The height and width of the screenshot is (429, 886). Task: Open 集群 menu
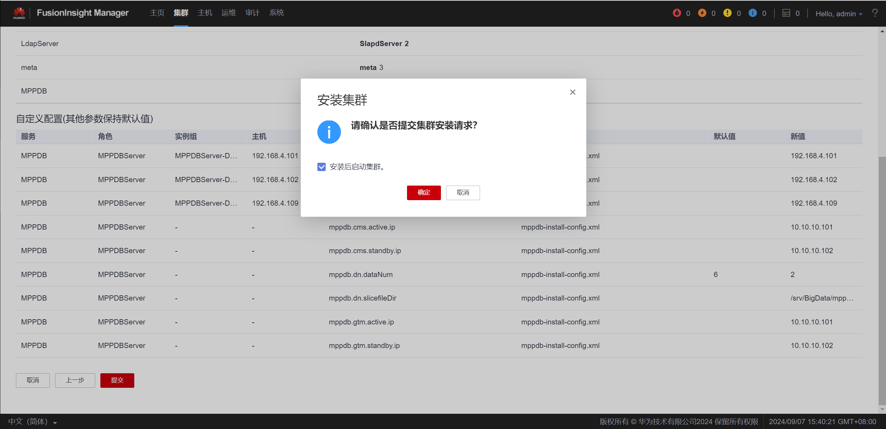click(181, 13)
